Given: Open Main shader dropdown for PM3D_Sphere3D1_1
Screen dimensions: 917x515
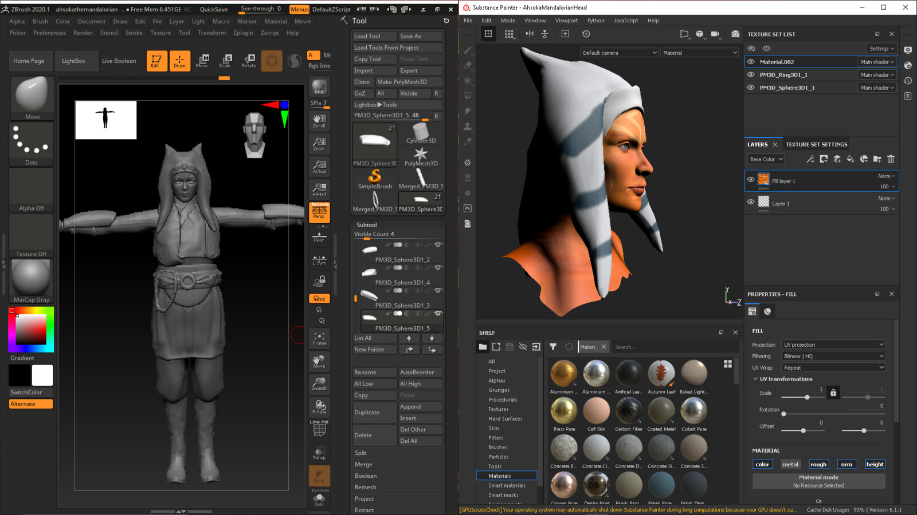Looking at the screenshot, I should (x=877, y=88).
